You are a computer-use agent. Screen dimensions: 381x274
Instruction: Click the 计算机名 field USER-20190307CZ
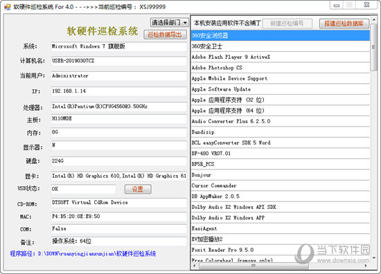[119, 61]
